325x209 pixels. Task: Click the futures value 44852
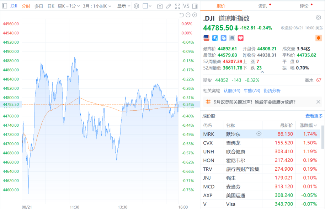coord(222,80)
